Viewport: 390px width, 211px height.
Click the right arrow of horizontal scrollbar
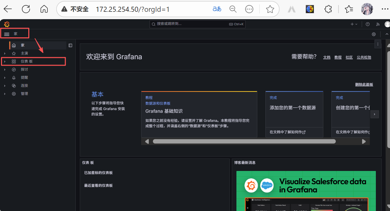pos(364,141)
